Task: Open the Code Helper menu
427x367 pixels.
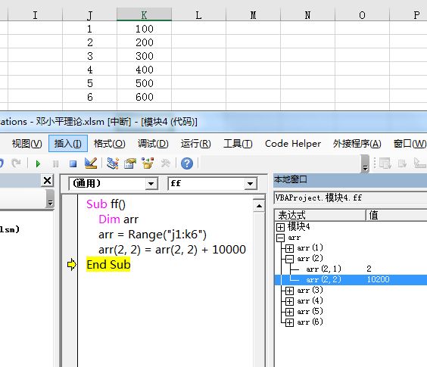Action: click(x=293, y=144)
